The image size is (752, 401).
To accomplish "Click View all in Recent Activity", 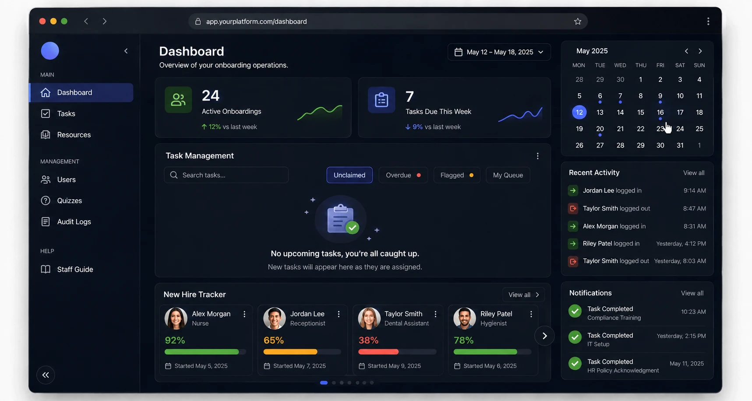I will [x=694, y=173].
